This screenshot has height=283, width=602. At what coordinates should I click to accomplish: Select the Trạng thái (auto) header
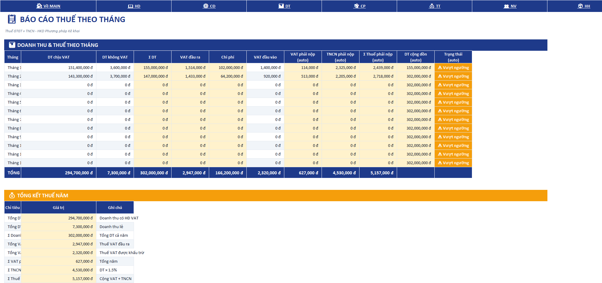point(453,57)
